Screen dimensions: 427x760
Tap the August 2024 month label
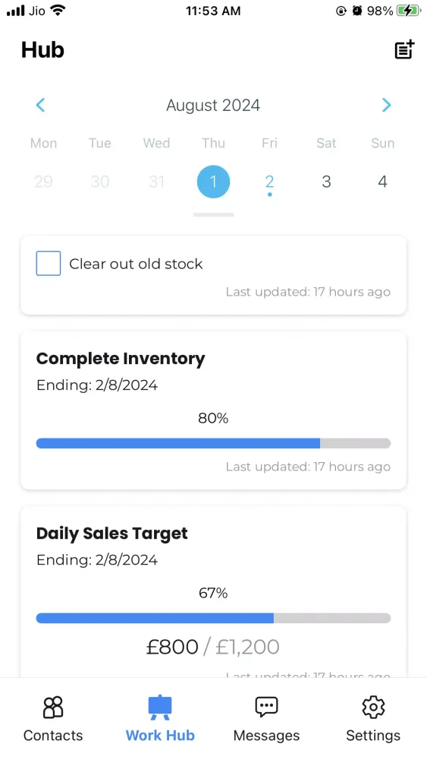point(213,105)
